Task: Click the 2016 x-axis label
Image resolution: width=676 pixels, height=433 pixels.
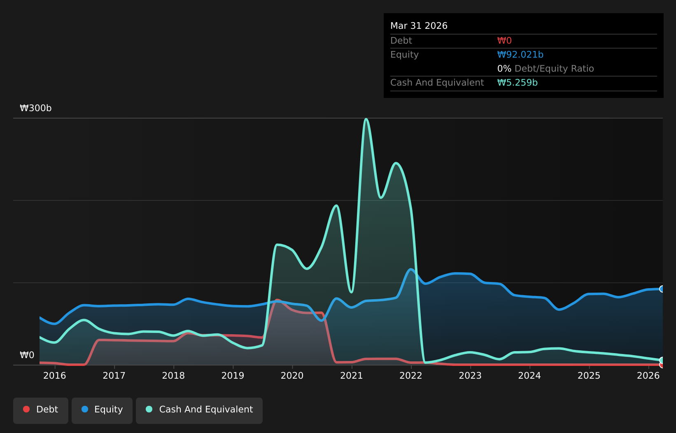Action: pos(55,375)
